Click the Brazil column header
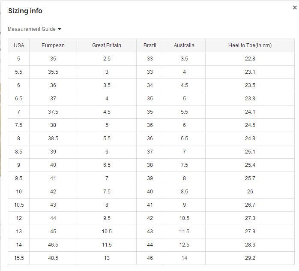The height and width of the screenshot is (271, 299). pyautogui.click(x=150, y=45)
